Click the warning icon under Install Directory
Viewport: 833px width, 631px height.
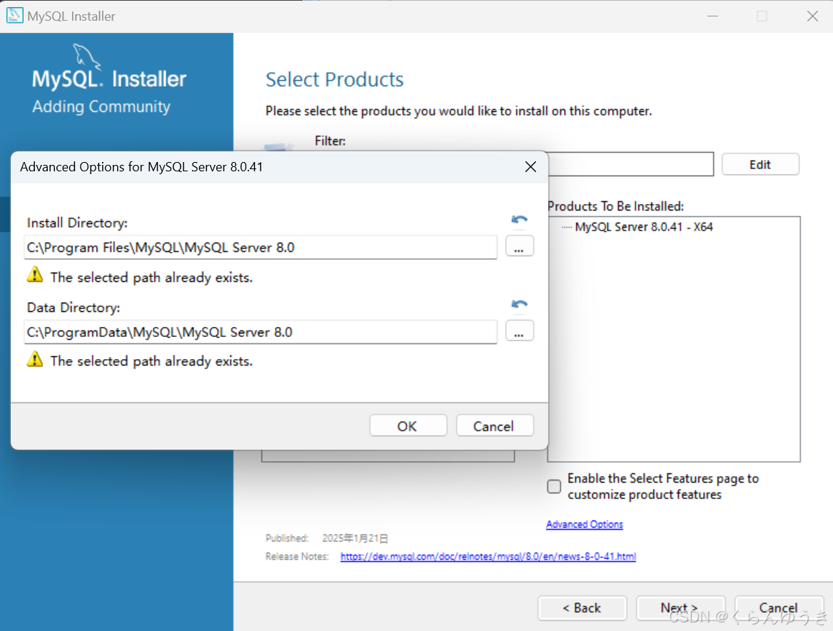pyautogui.click(x=35, y=275)
